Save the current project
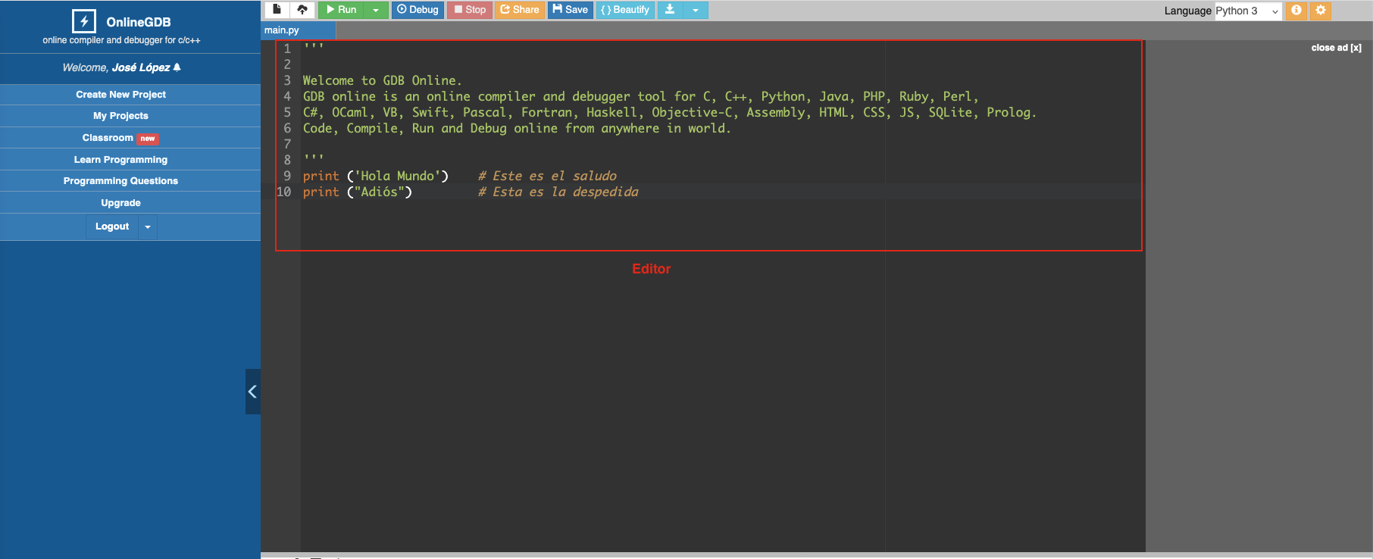1373x559 pixels. pyautogui.click(x=571, y=10)
